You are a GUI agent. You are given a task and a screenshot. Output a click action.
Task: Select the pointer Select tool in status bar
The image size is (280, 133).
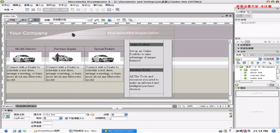coord(174,106)
